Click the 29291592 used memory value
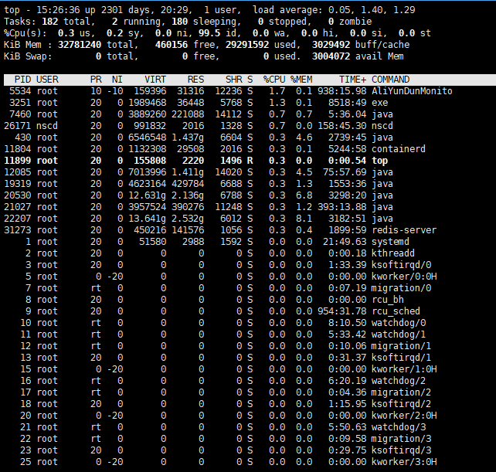The width and height of the screenshot is (496, 472). [x=247, y=45]
